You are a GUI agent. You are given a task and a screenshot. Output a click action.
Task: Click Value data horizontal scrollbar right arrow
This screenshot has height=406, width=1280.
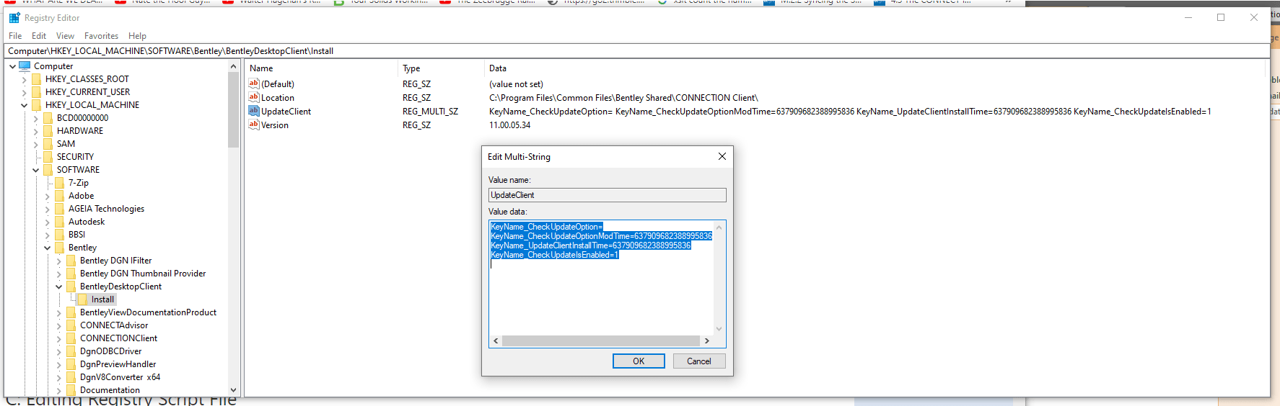coord(707,341)
